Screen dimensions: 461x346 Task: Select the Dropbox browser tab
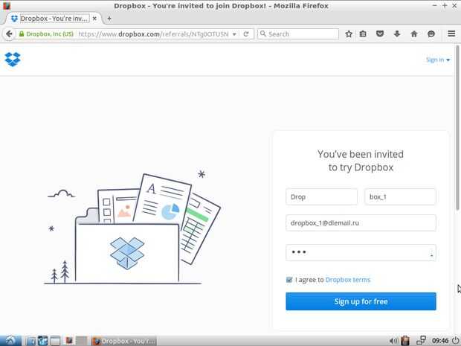tap(54, 19)
